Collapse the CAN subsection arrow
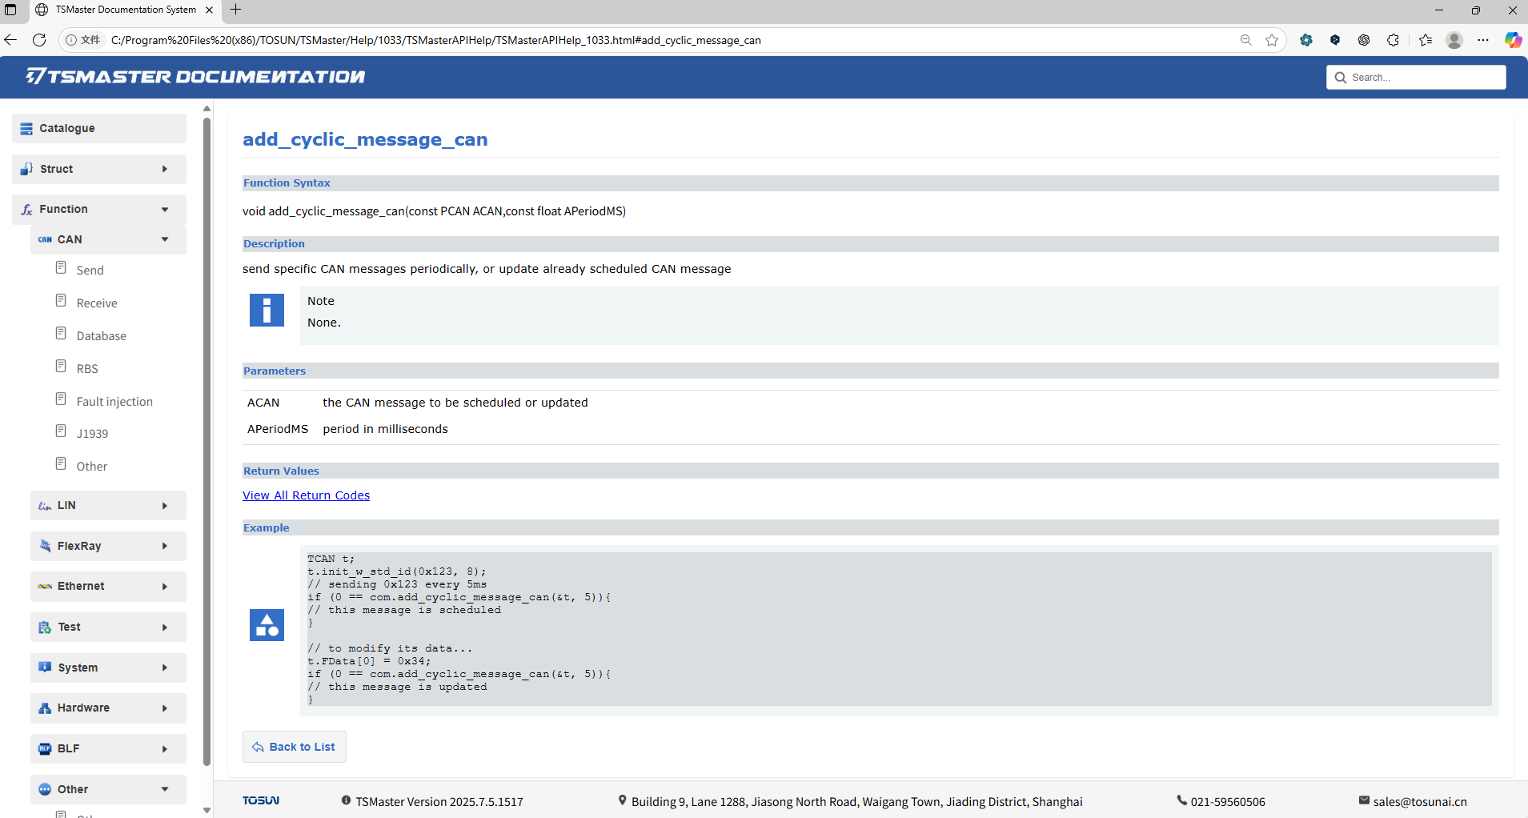The image size is (1528, 818). pos(165,239)
